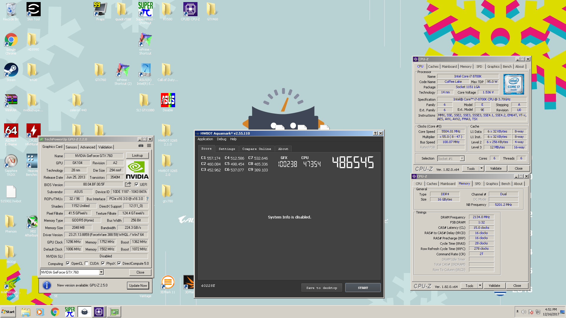
Task: Click the BIOS export share icon in GPU-Z
Action: click(x=128, y=184)
